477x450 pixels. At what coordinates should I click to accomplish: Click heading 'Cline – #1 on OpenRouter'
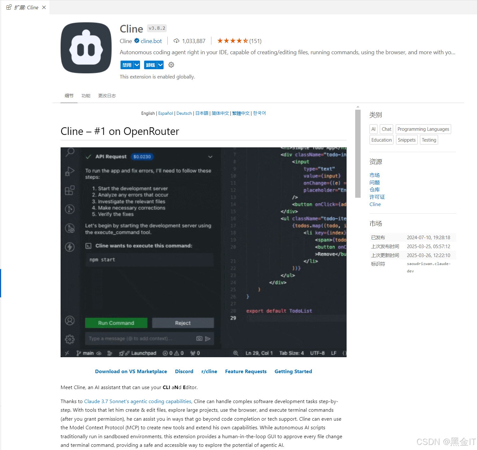(x=120, y=131)
